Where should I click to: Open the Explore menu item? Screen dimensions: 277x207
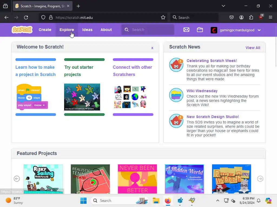pyautogui.click(x=67, y=30)
